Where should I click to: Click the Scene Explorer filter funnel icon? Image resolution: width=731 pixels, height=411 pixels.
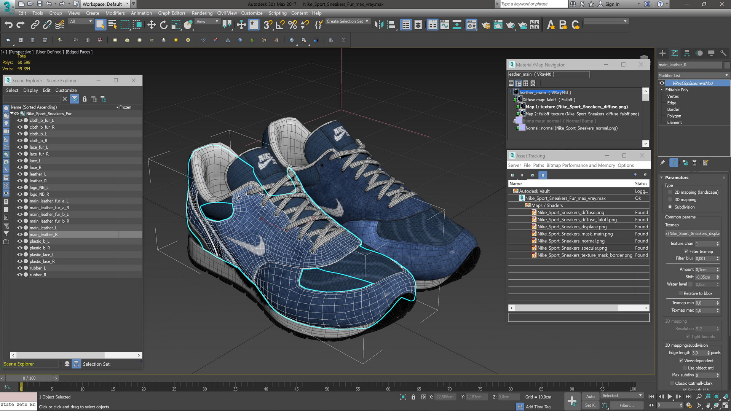(75, 99)
